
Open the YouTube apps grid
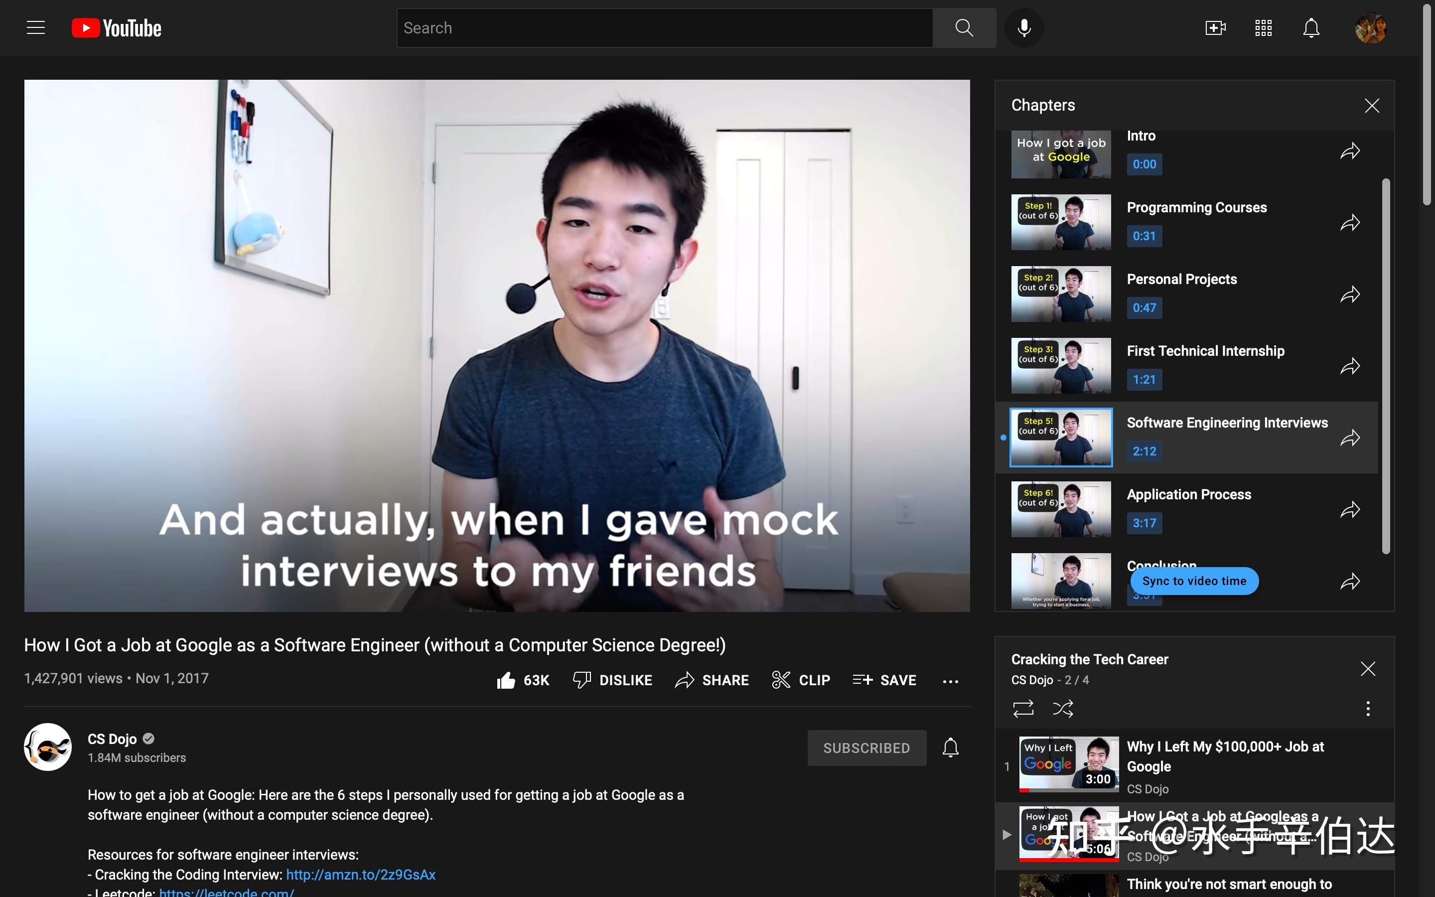1263,28
